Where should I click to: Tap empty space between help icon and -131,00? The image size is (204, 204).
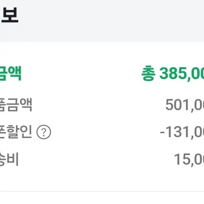point(105,132)
